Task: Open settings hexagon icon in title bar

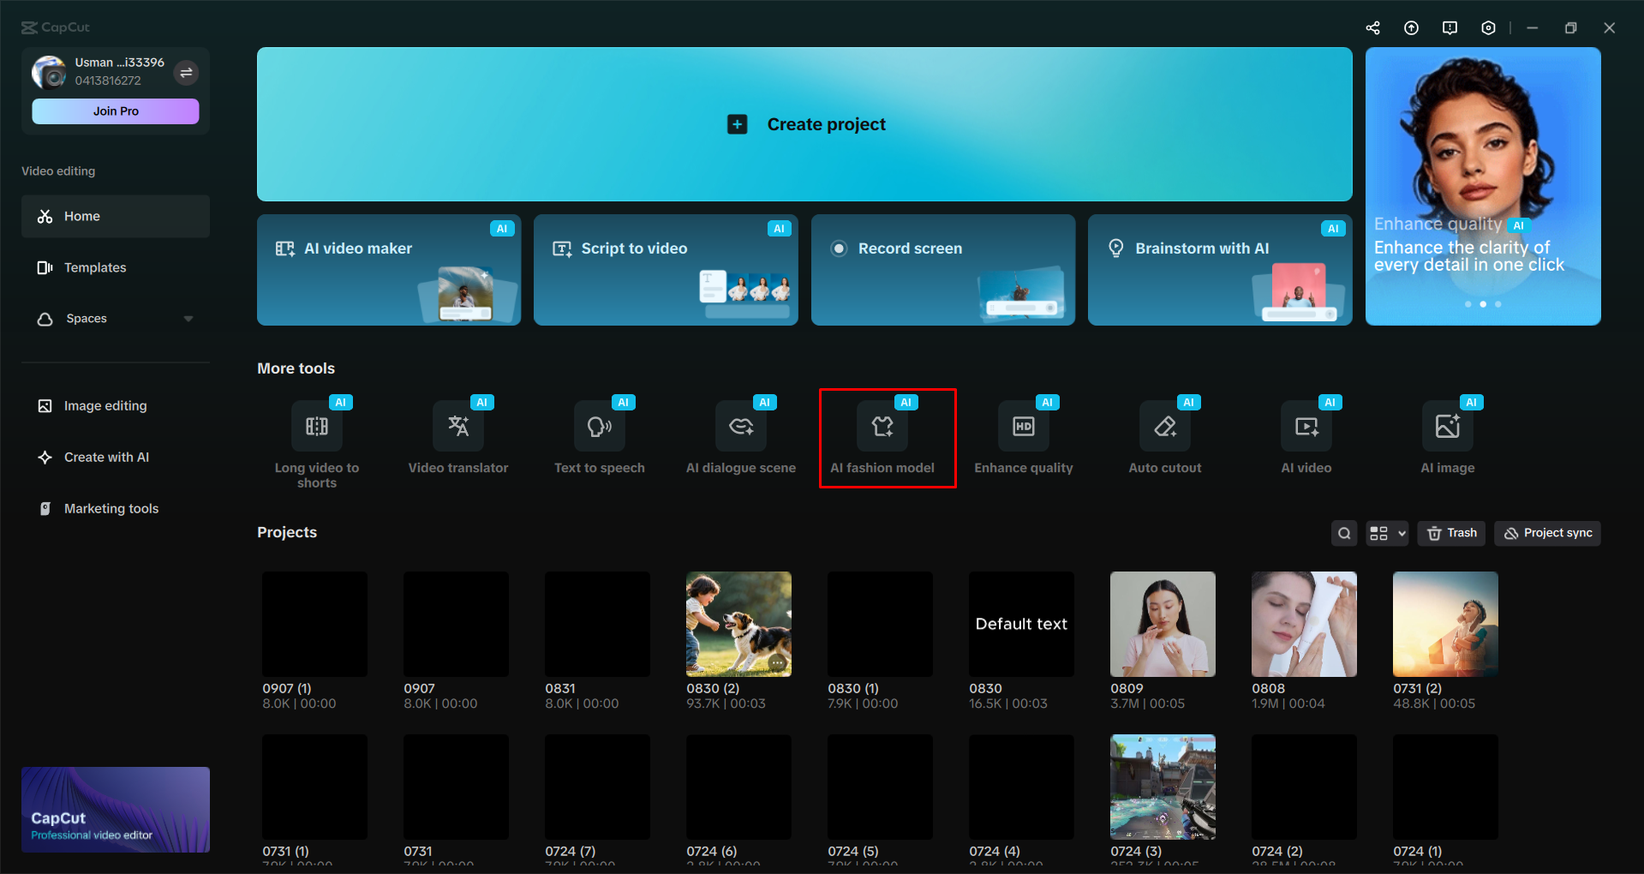Action: pyautogui.click(x=1489, y=28)
